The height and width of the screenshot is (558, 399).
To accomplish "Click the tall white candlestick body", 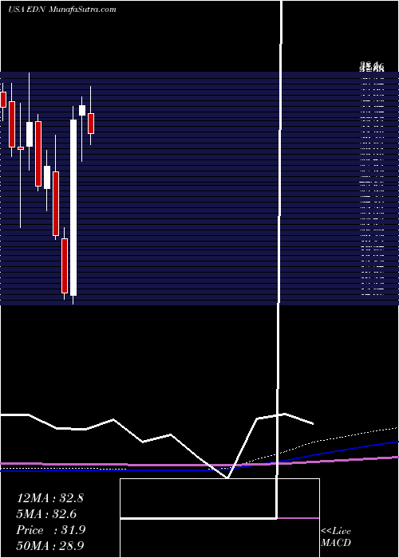I will pyautogui.click(x=73, y=207).
